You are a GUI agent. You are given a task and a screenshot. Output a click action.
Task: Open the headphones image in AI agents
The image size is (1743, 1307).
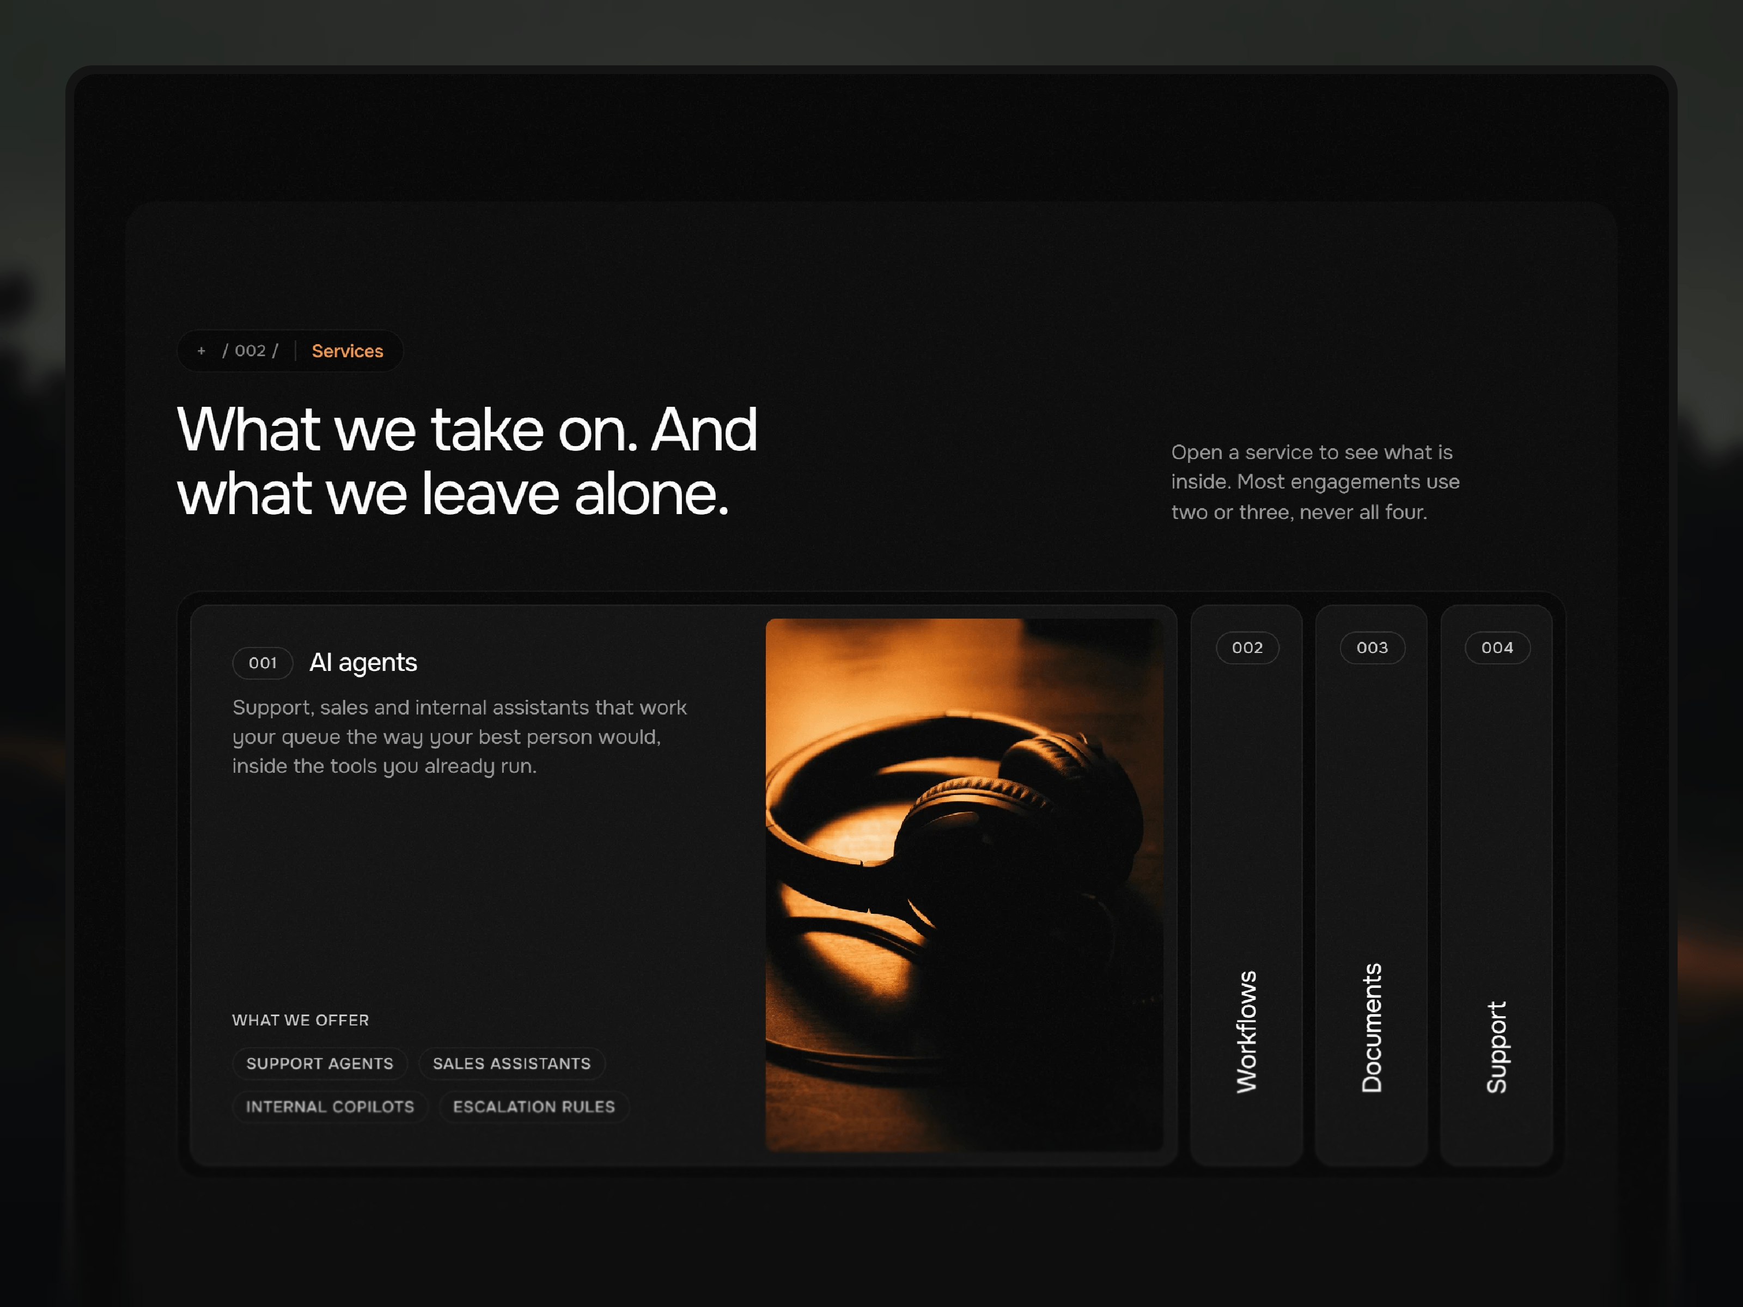click(x=964, y=885)
